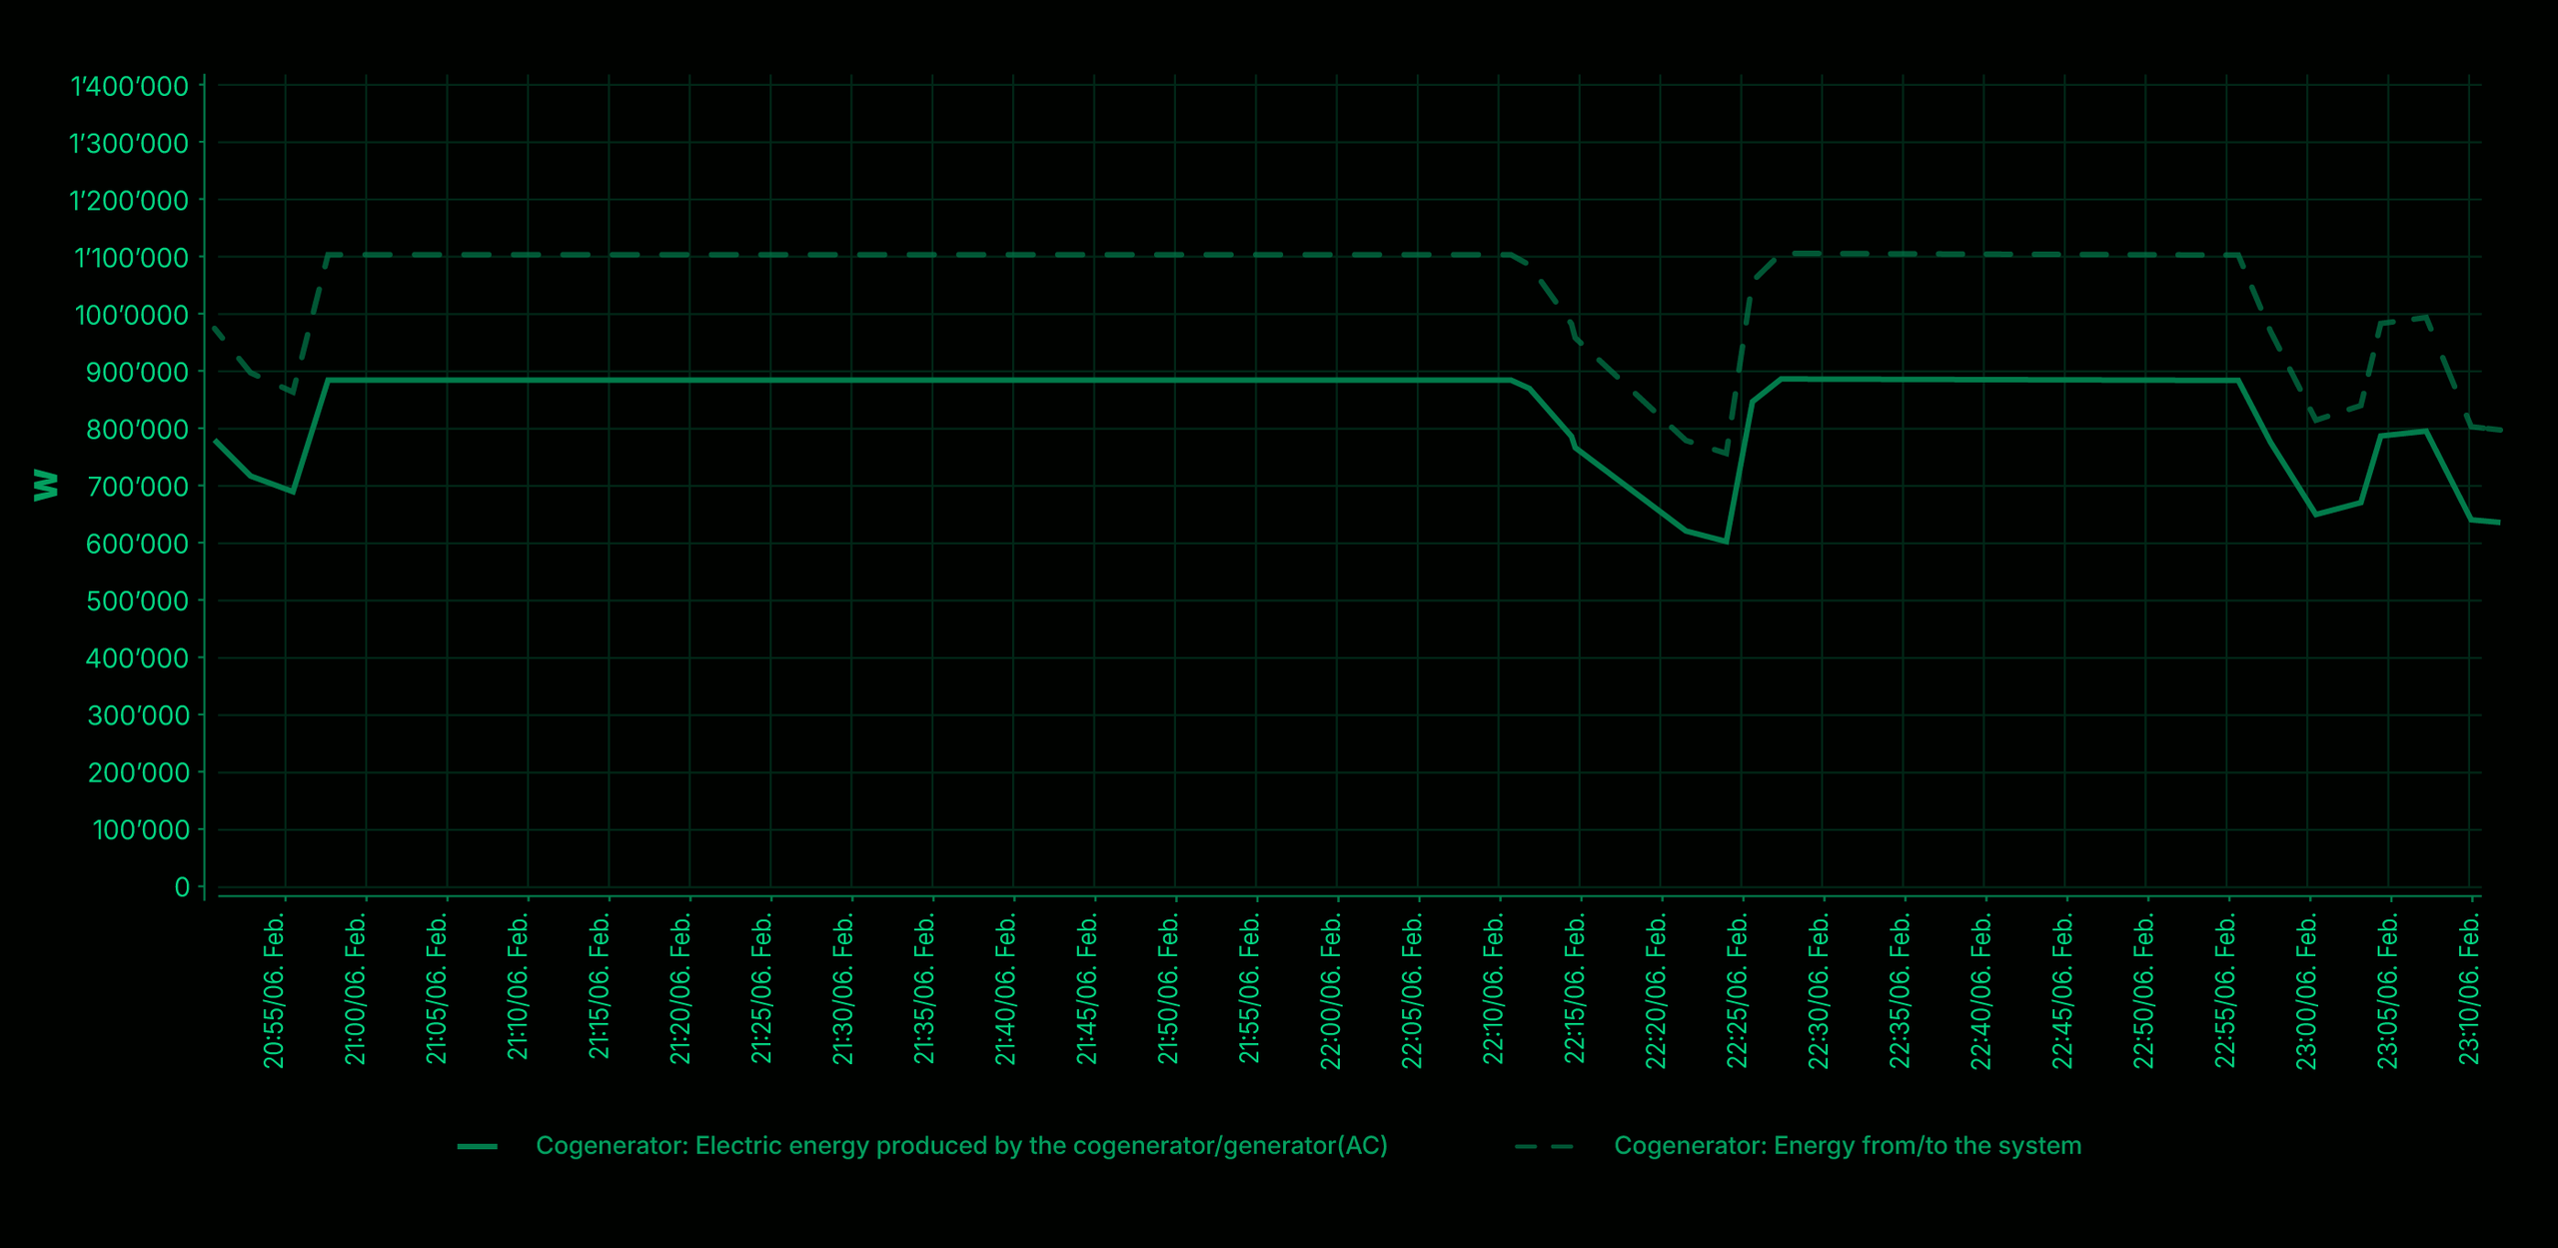Click the 0 y-axis label
The width and height of the screenshot is (2558, 1248).
point(182,886)
